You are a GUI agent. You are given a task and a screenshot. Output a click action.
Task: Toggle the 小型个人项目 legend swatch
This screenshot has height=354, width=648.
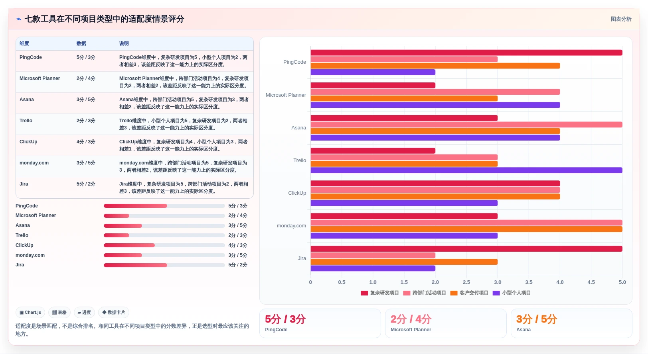[x=496, y=293]
